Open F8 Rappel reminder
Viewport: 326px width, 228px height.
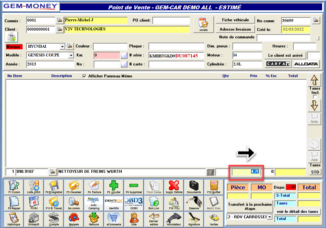(x=14, y=203)
